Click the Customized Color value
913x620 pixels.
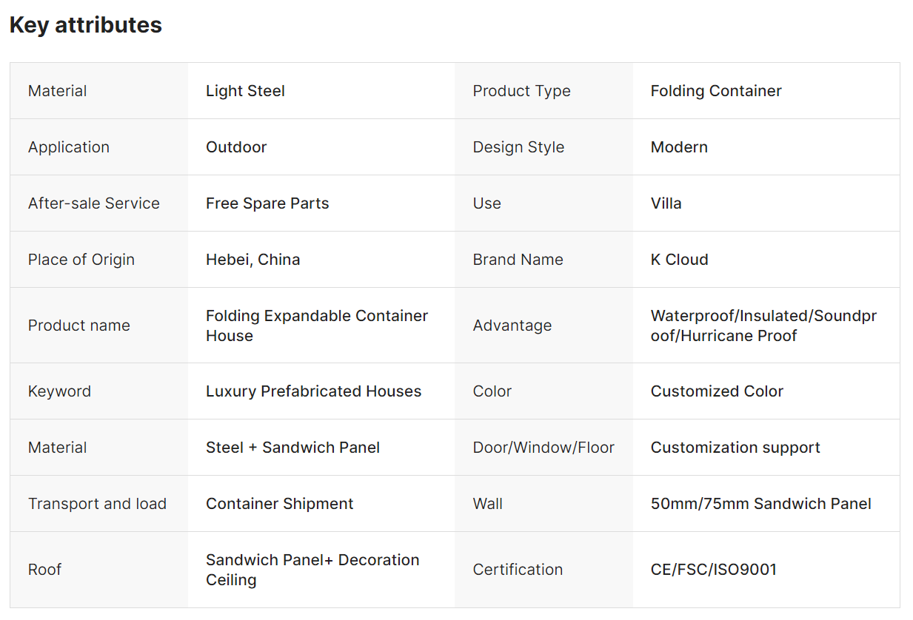pos(716,391)
